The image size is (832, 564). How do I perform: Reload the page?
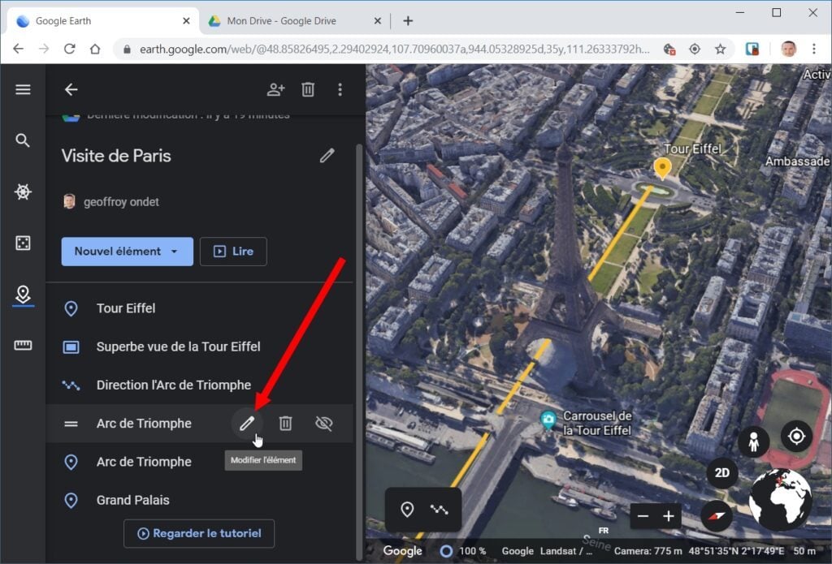point(70,49)
